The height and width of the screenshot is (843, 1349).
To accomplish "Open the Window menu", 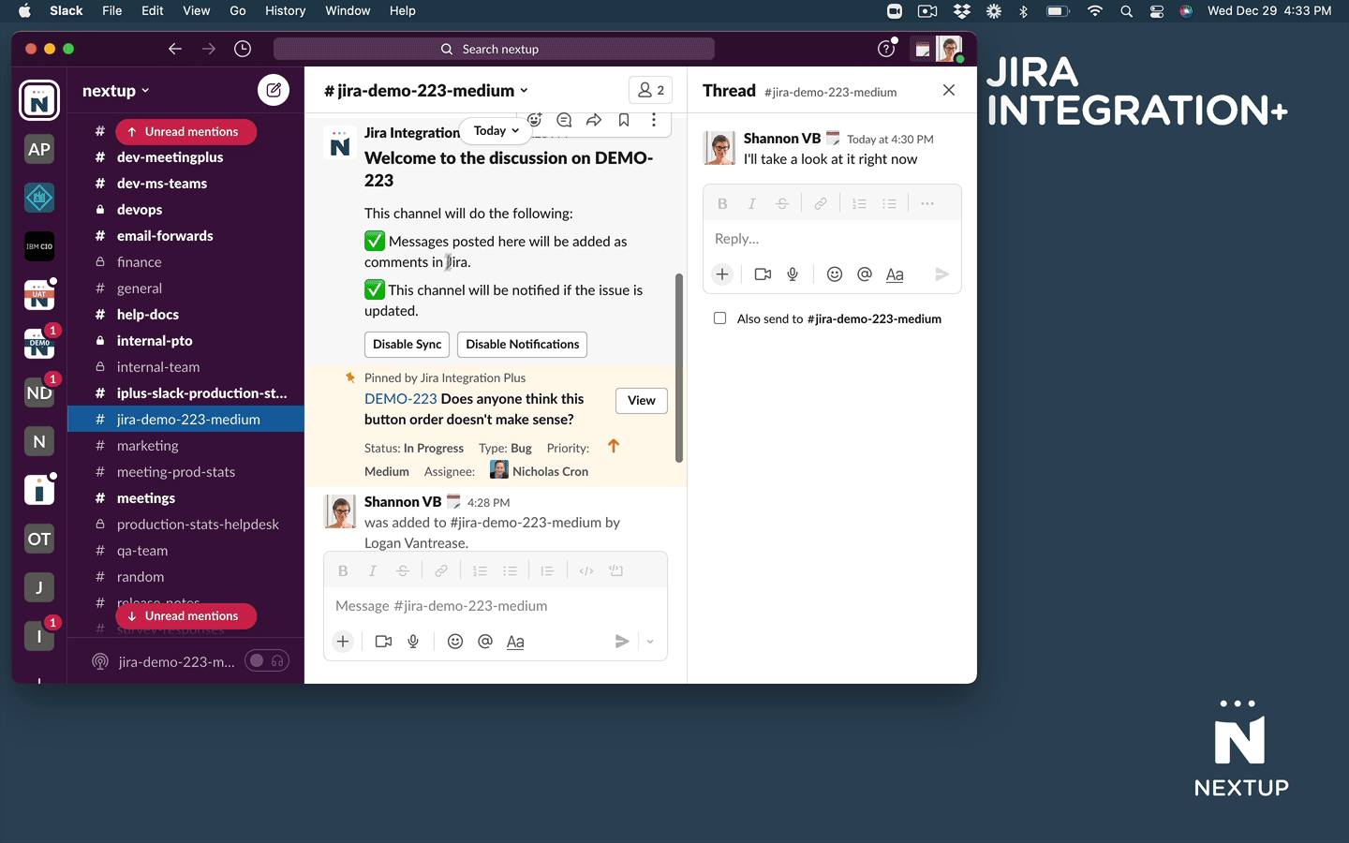I will tap(348, 10).
